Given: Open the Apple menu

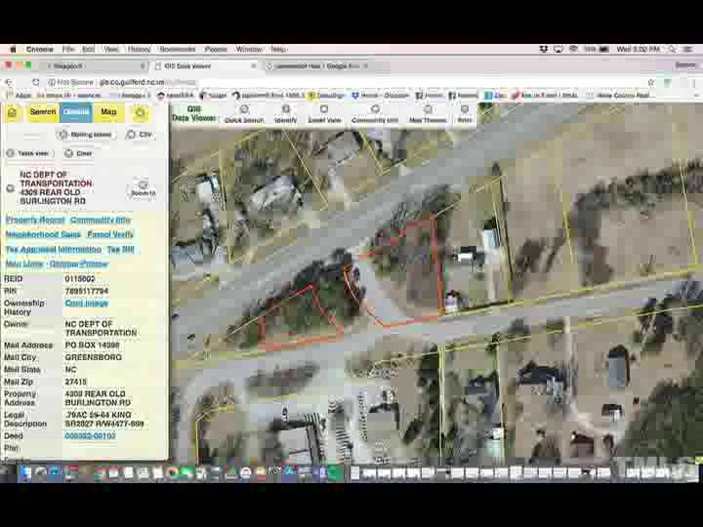Looking at the screenshot, I should [x=13, y=50].
